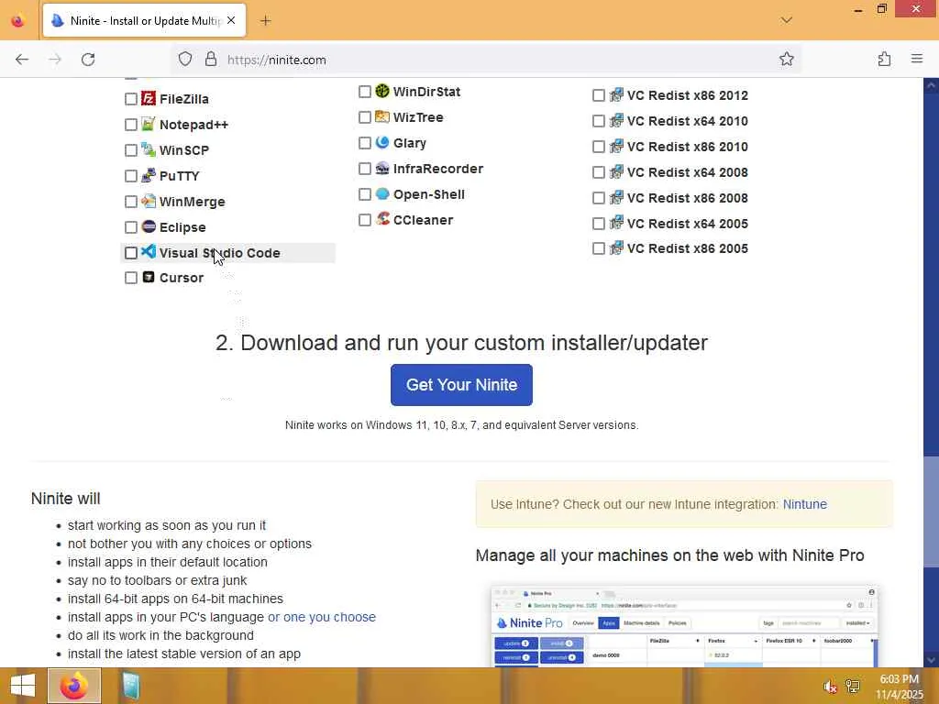Viewport: 939px width, 704px height.
Task: Click the scrollbar up arrow
Action: click(931, 85)
